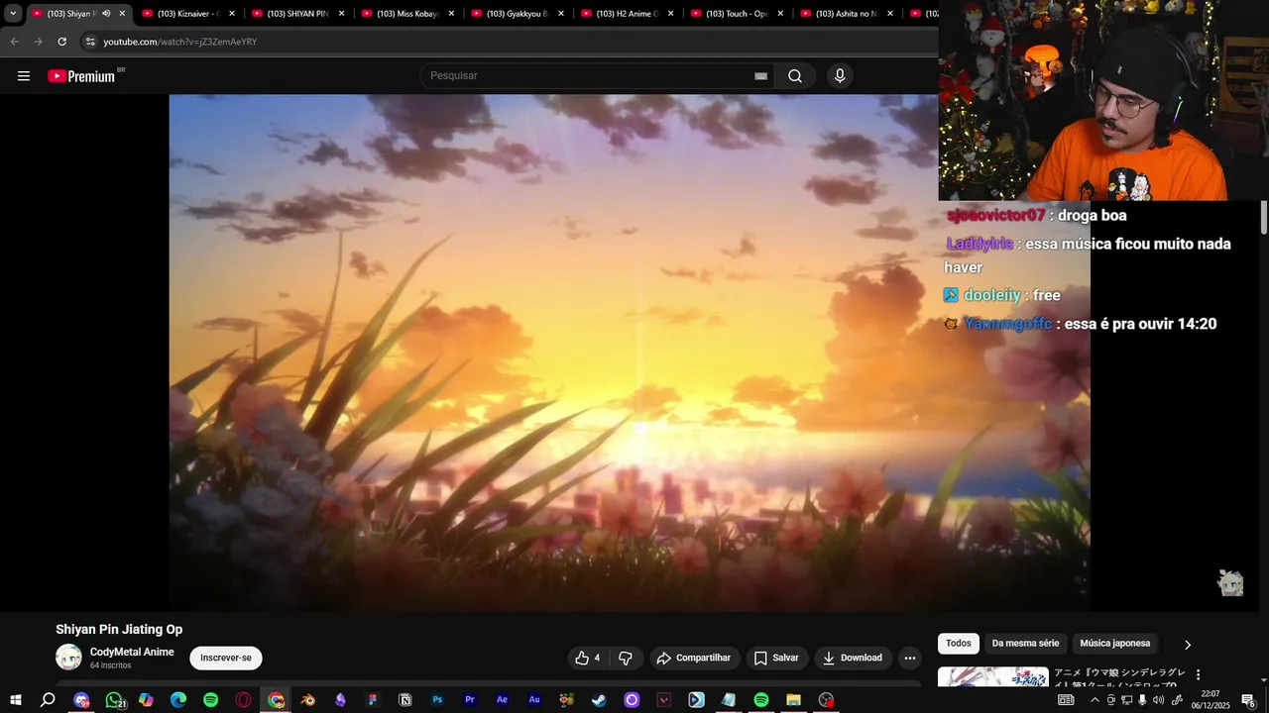The height and width of the screenshot is (713, 1269).
Task: Click the small character mascot icon
Action: click(1230, 583)
